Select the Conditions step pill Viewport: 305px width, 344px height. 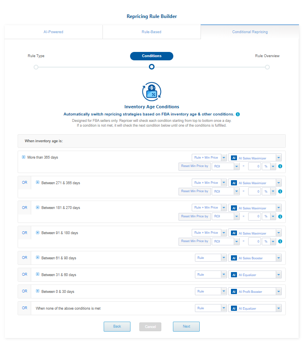(x=152, y=56)
